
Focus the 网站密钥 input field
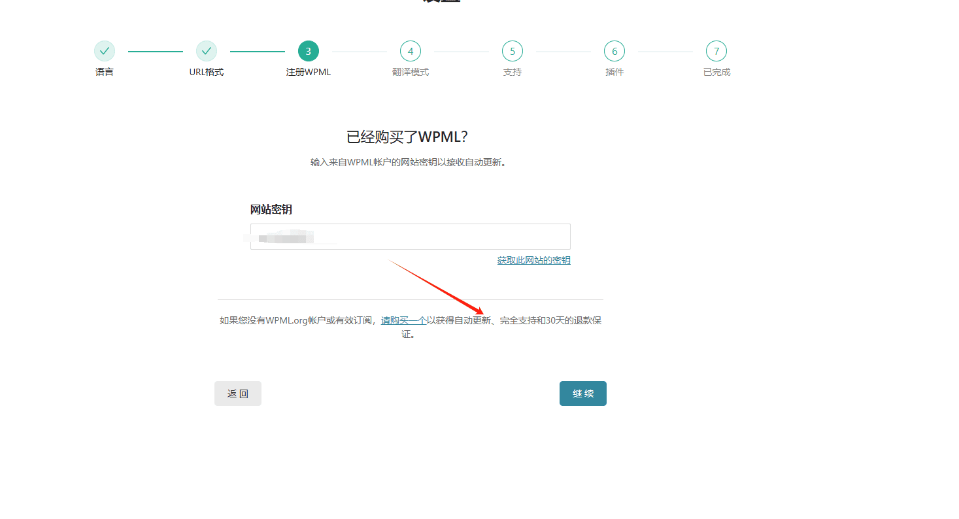[411, 237]
